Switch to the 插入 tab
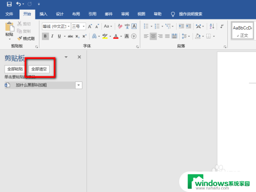The image size is (256, 192). coord(44,14)
